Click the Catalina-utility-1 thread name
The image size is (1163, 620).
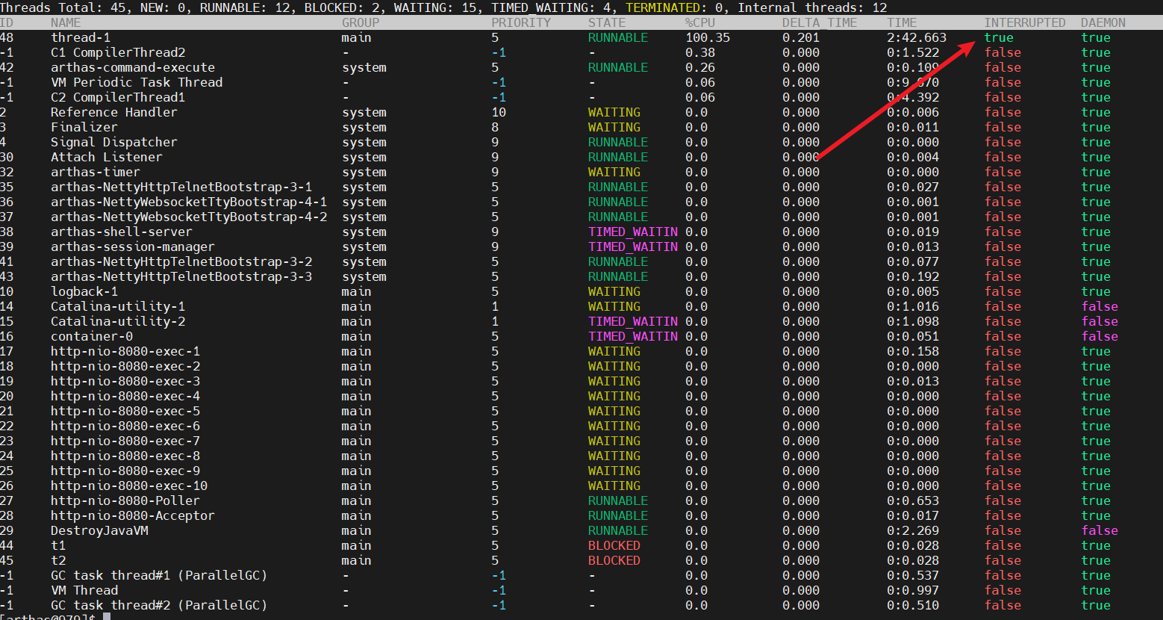(x=117, y=306)
